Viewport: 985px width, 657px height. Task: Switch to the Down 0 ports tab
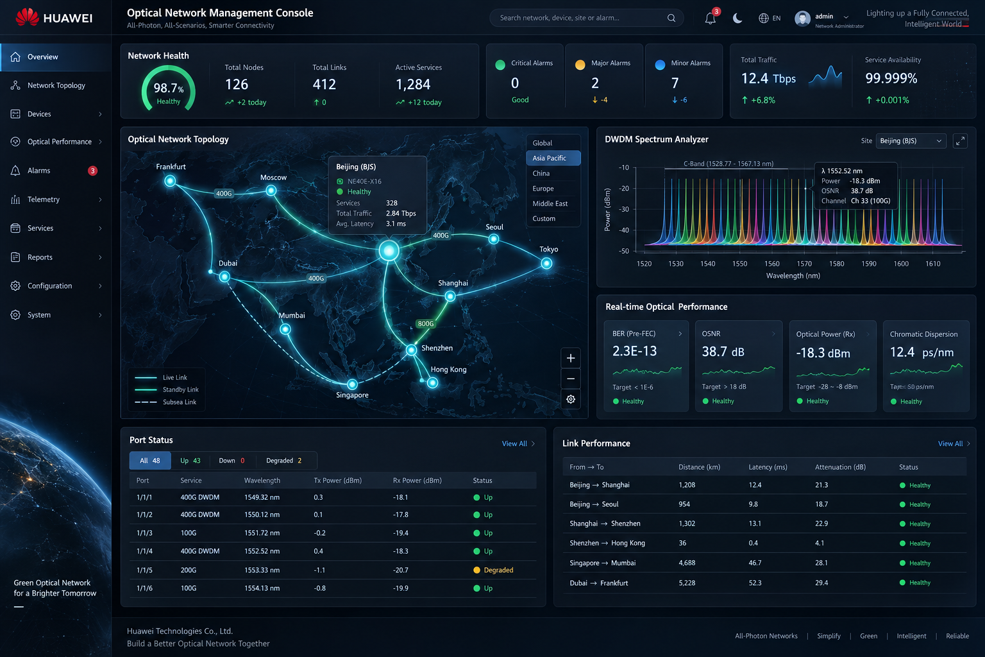(232, 461)
